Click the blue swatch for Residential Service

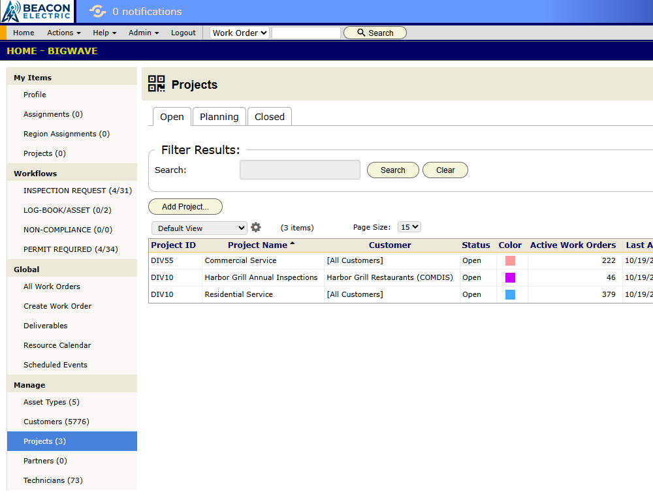(x=510, y=294)
